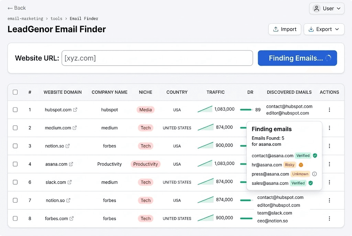Screen dimensions: 352x236
Task: Open external link icon beside notion.so in row 7
Action: point(68,200)
